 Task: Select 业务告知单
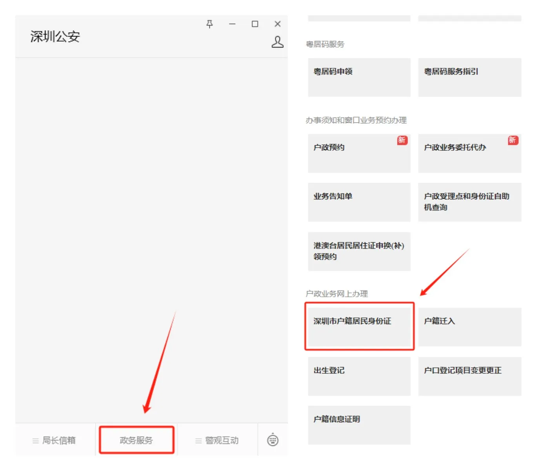359,202
